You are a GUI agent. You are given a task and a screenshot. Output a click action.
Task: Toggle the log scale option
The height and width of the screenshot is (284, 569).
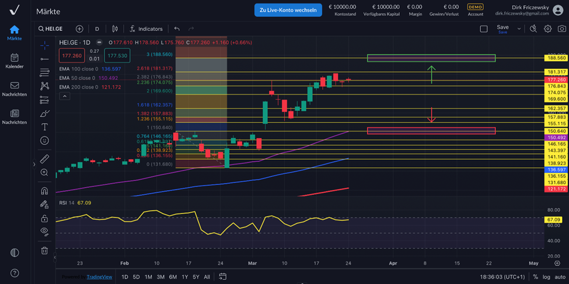[545, 277]
